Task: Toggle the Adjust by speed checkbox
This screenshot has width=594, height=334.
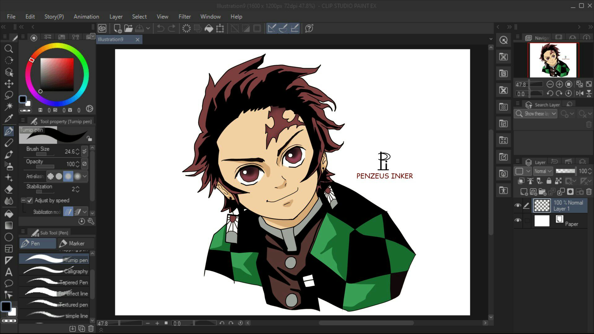Action: click(x=30, y=200)
